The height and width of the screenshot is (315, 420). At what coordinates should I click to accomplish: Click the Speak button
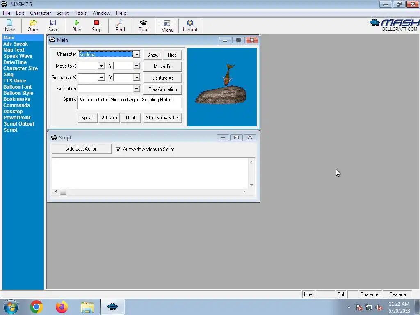click(x=88, y=118)
